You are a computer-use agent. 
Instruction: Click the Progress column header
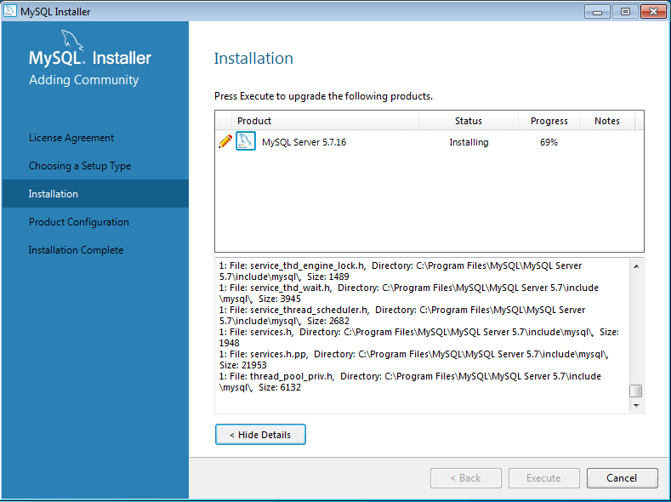click(549, 121)
